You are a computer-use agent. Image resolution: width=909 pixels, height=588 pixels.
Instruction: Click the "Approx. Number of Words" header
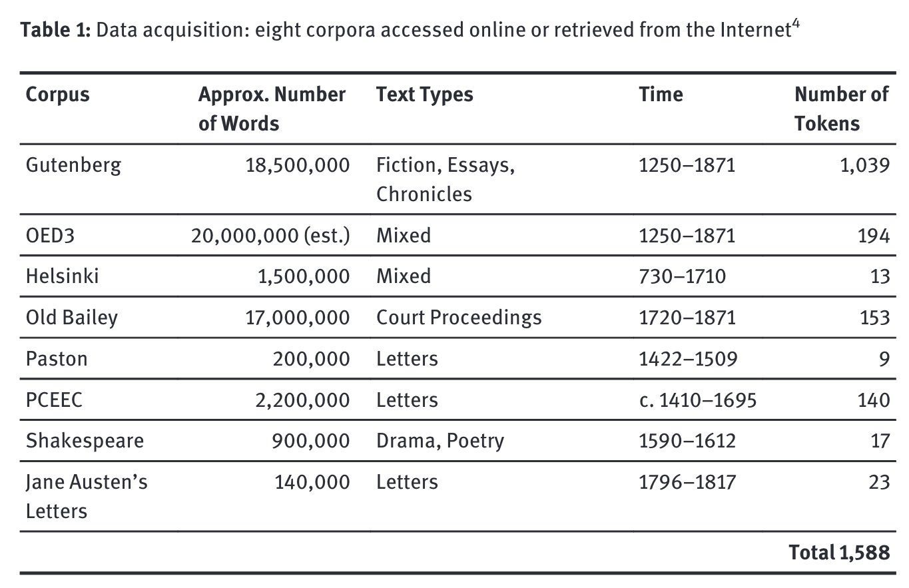coord(272,109)
